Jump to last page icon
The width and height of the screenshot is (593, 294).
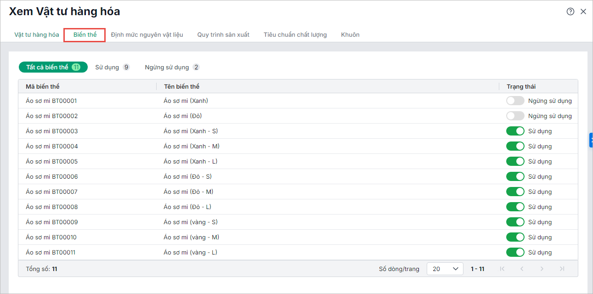(562, 269)
